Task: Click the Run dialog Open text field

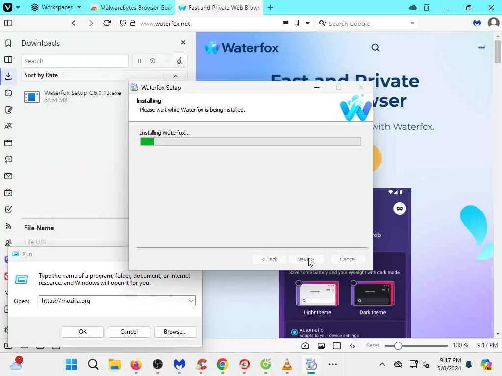Action: coord(113,301)
